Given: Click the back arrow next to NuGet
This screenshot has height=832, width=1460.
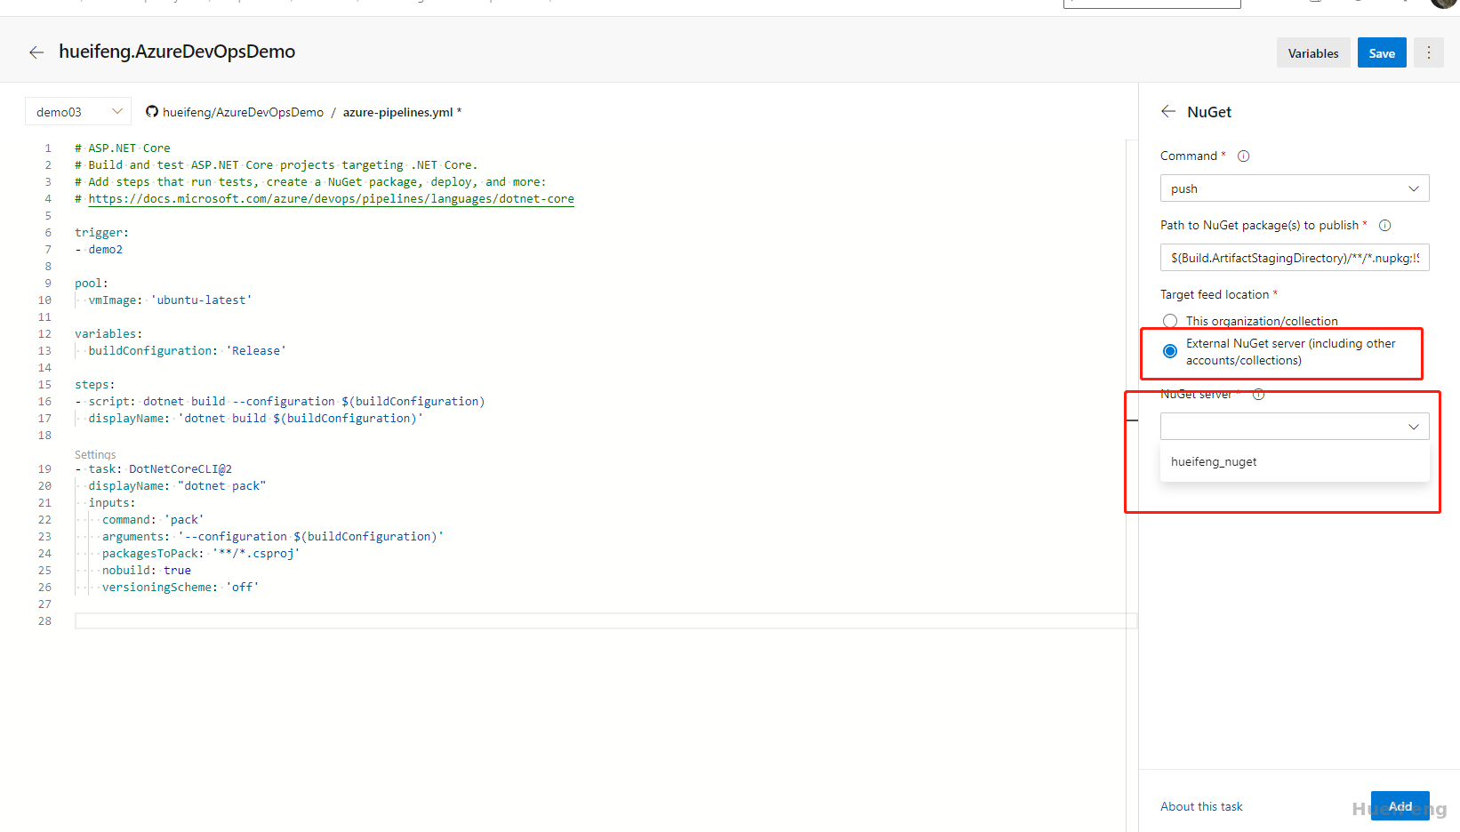Looking at the screenshot, I should tap(1168, 112).
